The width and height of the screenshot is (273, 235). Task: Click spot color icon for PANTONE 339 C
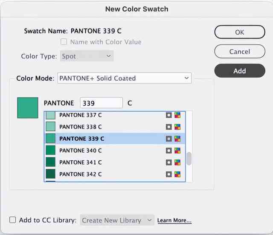click(169, 139)
